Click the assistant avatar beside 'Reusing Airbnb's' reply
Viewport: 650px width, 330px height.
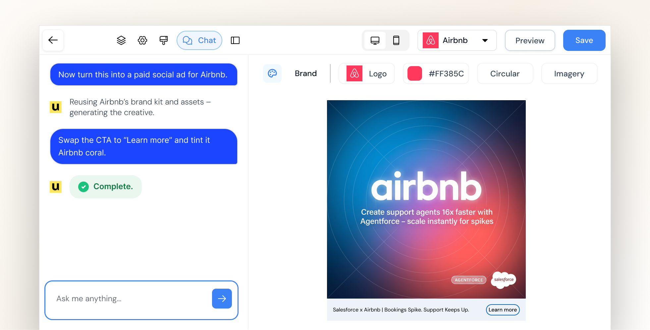(x=56, y=107)
